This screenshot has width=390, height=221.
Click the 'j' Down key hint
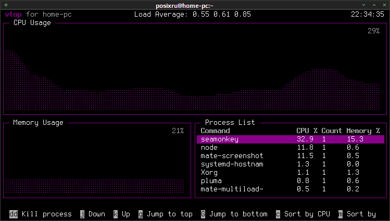tap(82, 214)
